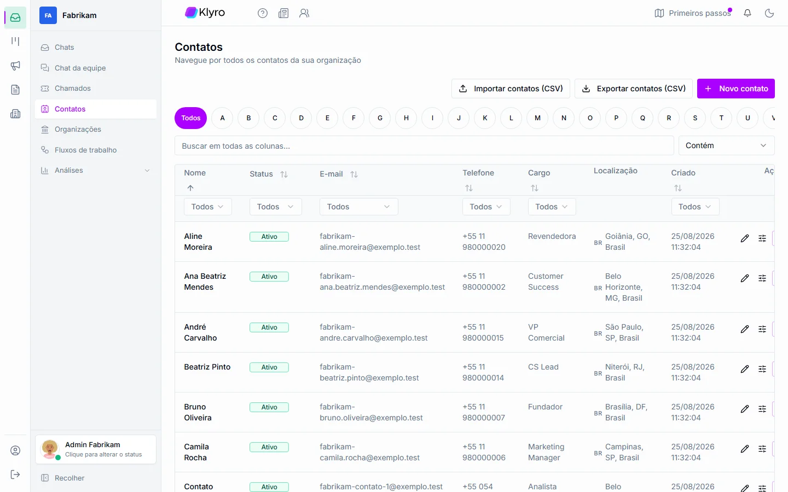Open the profile icon at the rail bottom
788x492 pixels.
(15, 450)
